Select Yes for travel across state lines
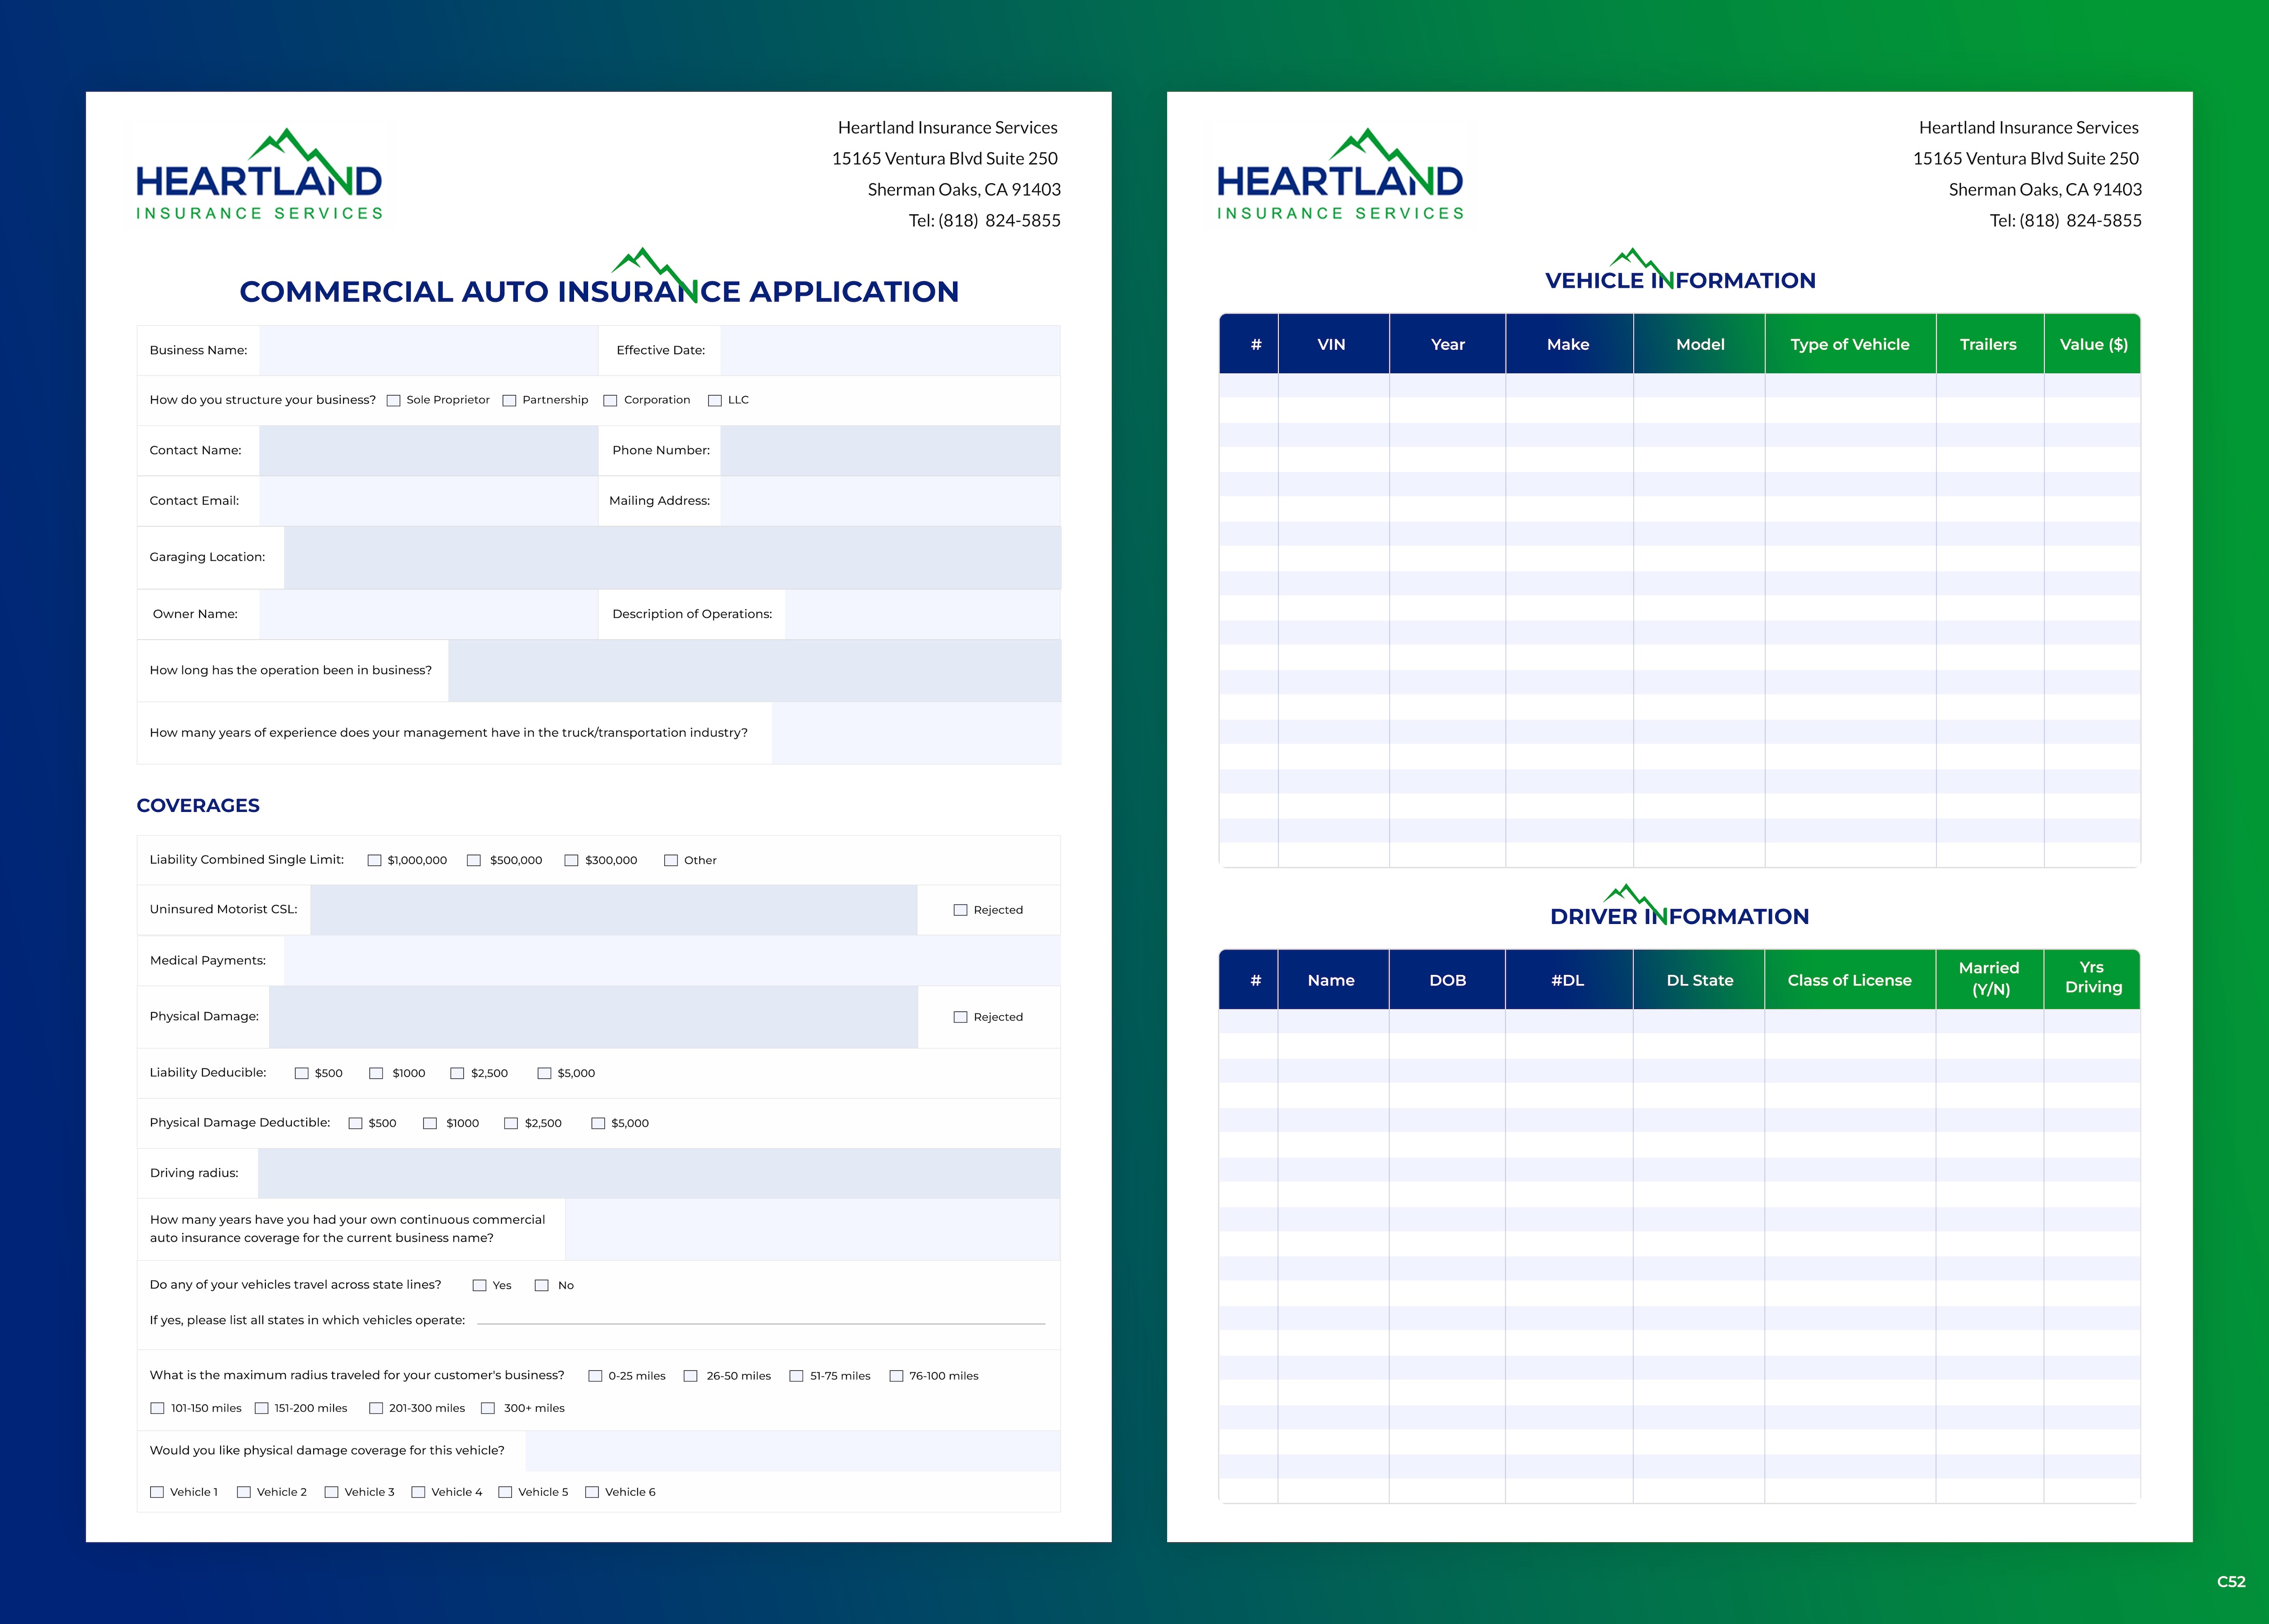The width and height of the screenshot is (2269, 1624). pyautogui.click(x=479, y=1286)
